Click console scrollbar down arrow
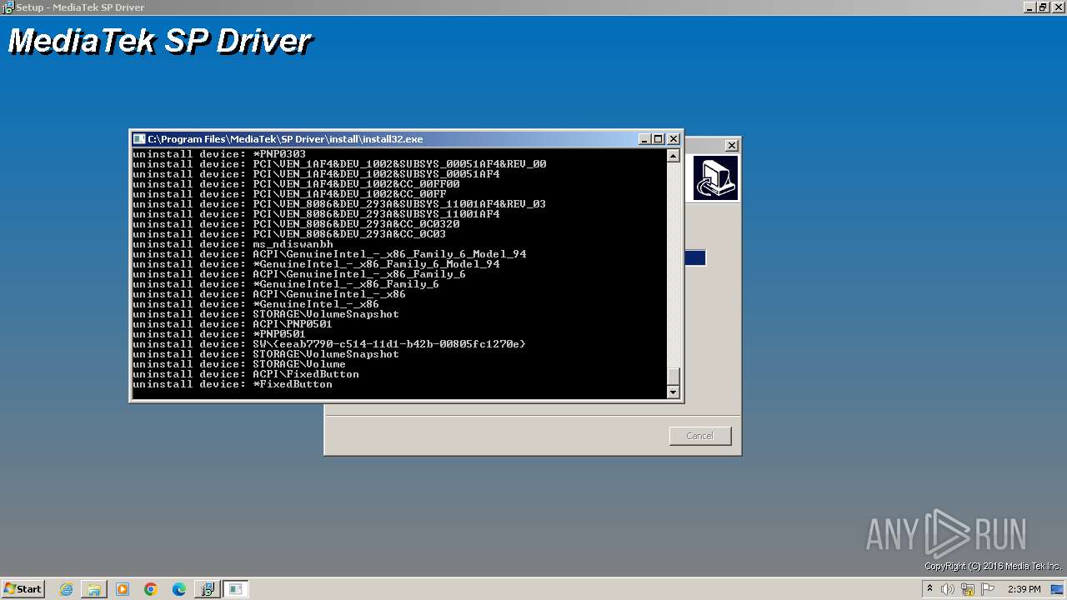Screen dimensions: 1067x600 click(674, 392)
